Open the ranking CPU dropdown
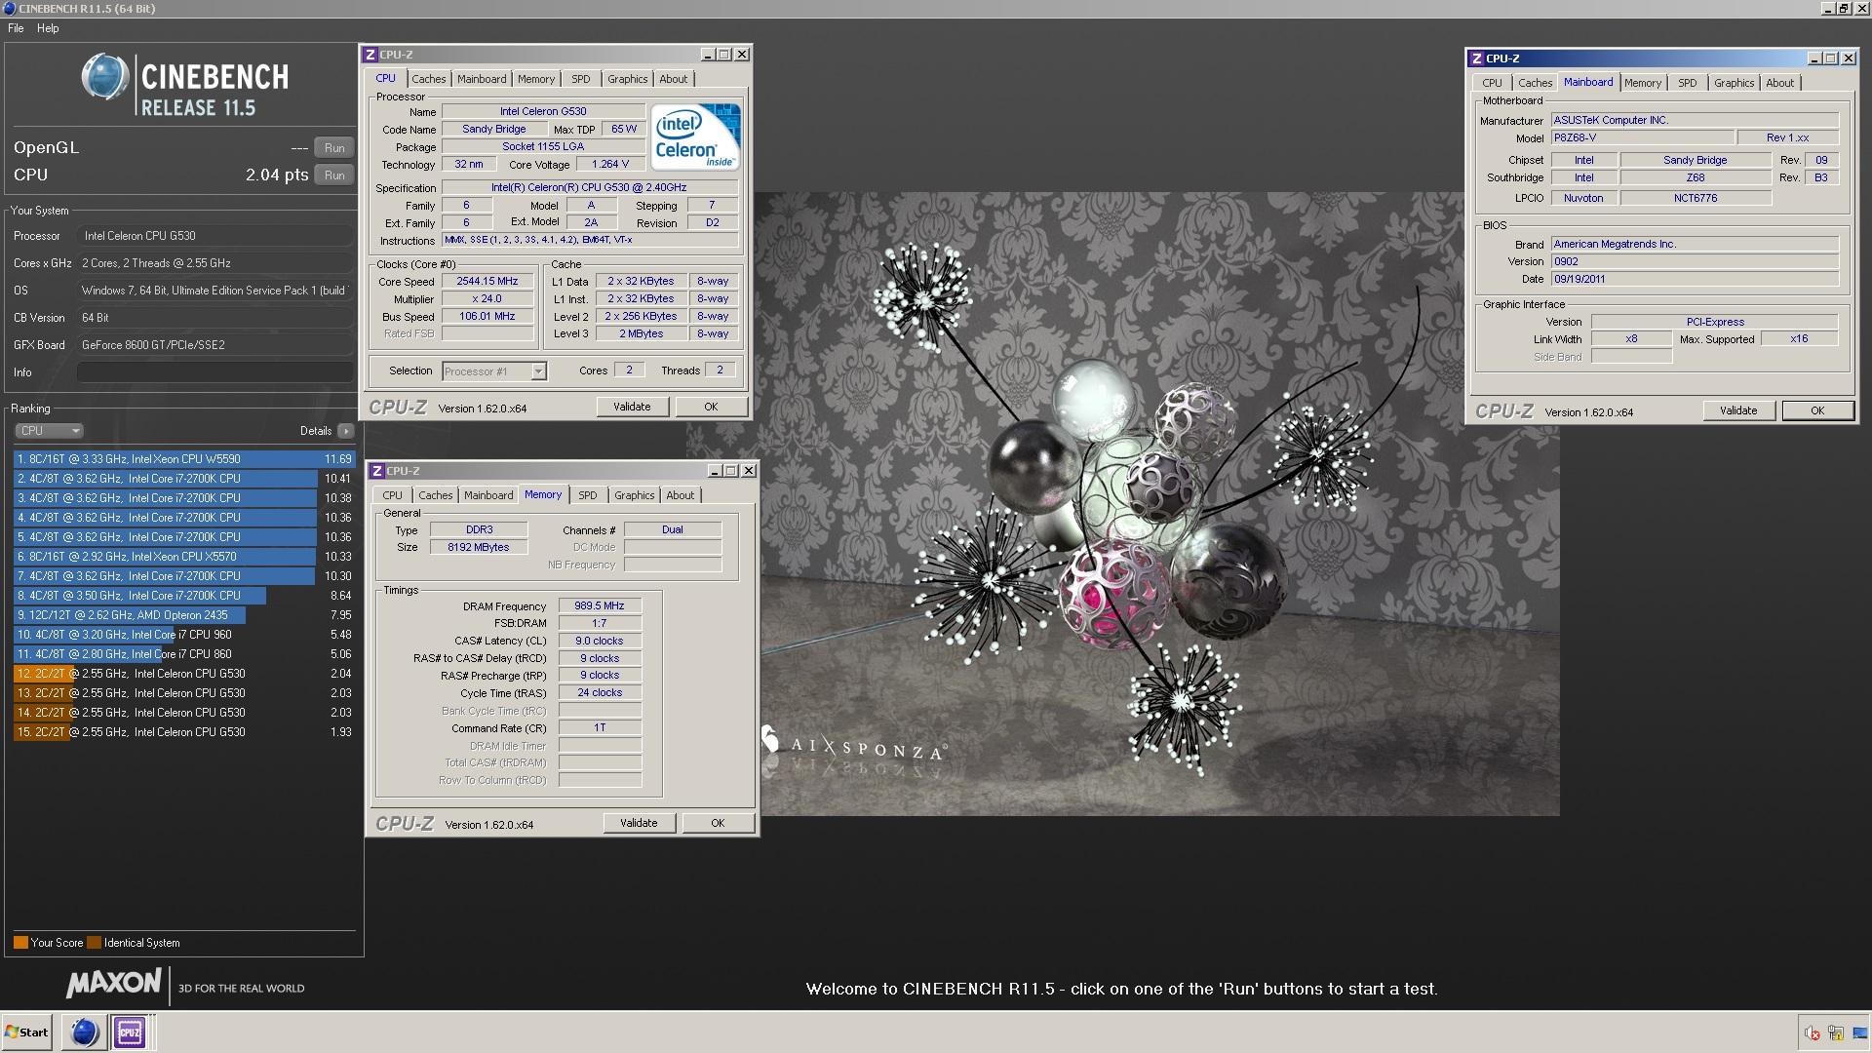The width and height of the screenshot is (1872, 1053). 49,431
